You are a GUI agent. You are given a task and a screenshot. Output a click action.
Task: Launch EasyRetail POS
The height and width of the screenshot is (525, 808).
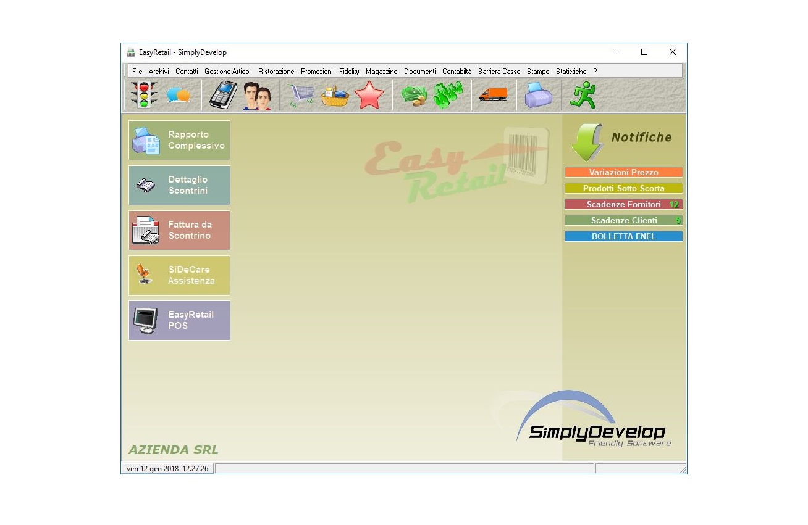[179, 320]
